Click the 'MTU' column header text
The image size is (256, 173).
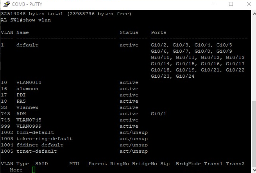(x=74, y=164)
